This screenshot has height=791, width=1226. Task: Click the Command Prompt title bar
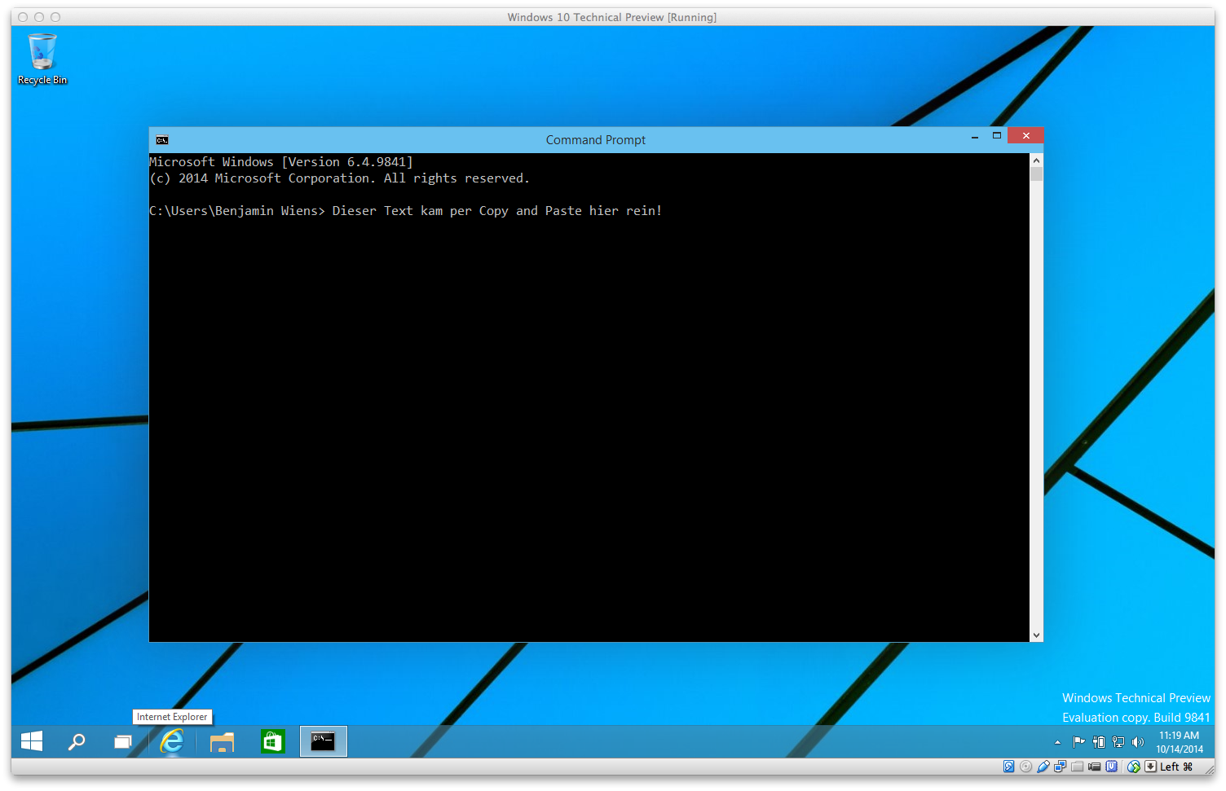[595, 140]
